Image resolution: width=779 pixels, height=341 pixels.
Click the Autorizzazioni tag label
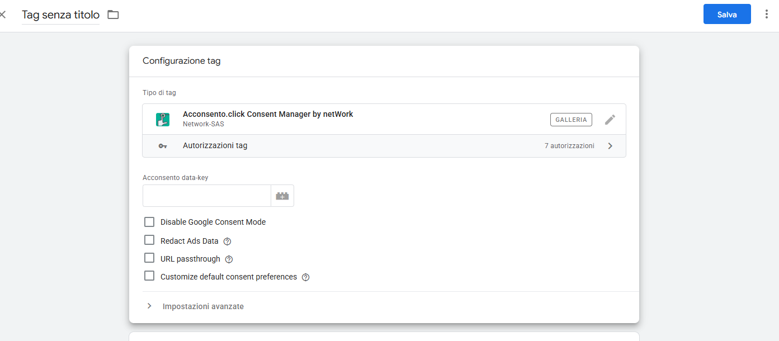click(x=215, y=146)
